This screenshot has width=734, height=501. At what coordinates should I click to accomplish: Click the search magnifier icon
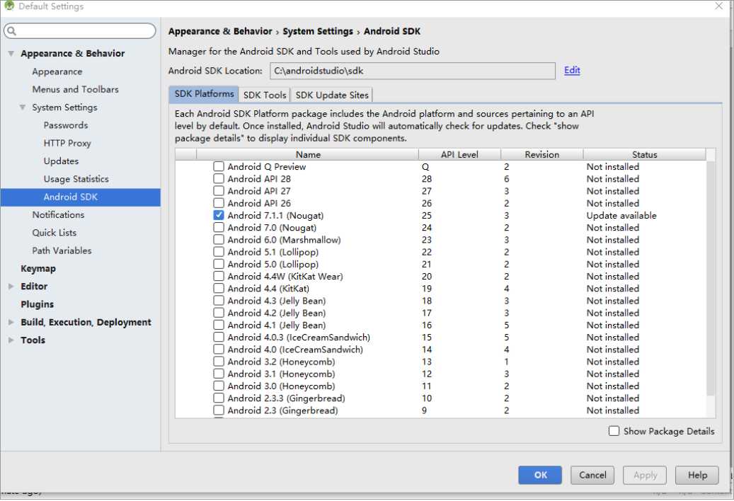(12, 31)
